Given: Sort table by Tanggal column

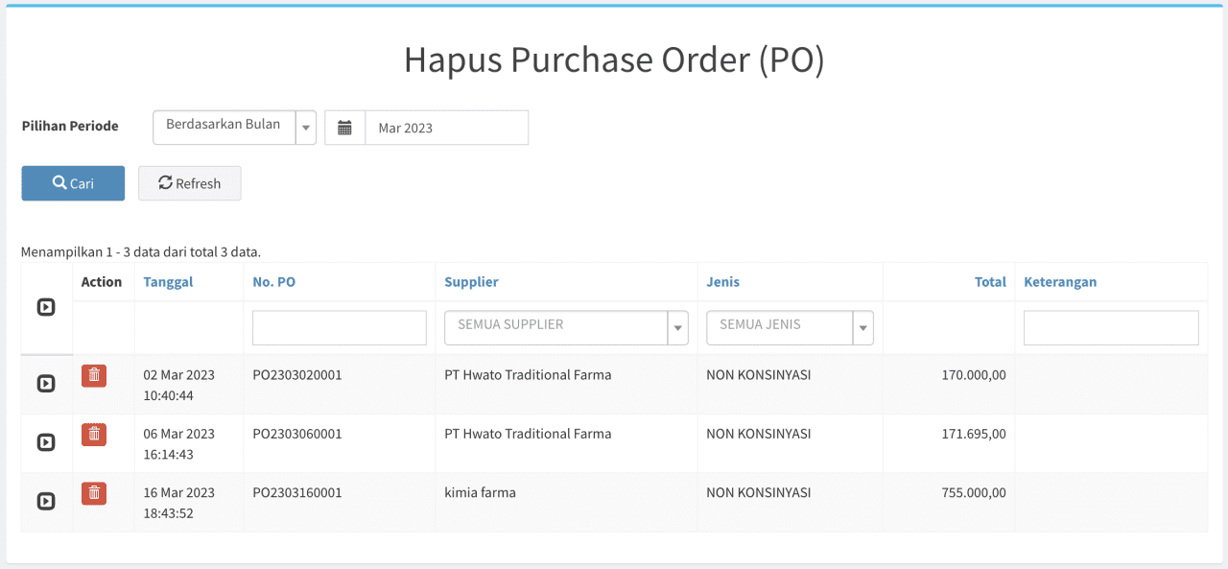Looking at the screenshot, I should pyautogui.click(x=168, y=282).
